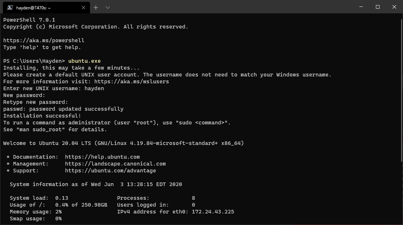Screen dimensions: 403x225
Task: Click the 'Swap usage: 0%' entry
Action: coord(36,219)
